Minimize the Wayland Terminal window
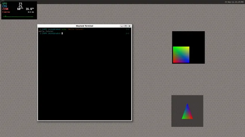 tap(122, 26)
